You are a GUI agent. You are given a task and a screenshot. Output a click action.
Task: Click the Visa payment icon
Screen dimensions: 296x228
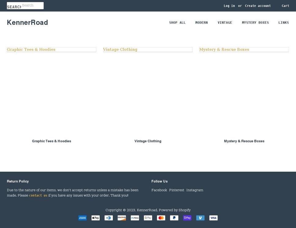[213, 218]
